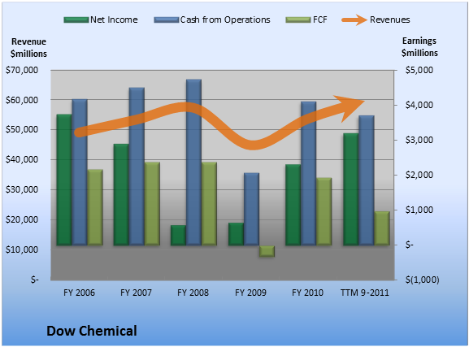Click the FY 2010 axis label
Screen dimensions: 469x347
click(307, 293)
